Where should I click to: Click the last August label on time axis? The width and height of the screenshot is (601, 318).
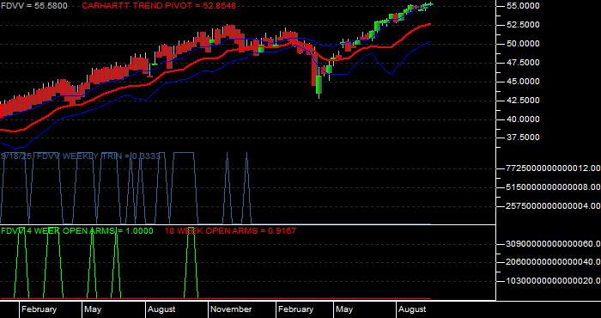[412, 309]
